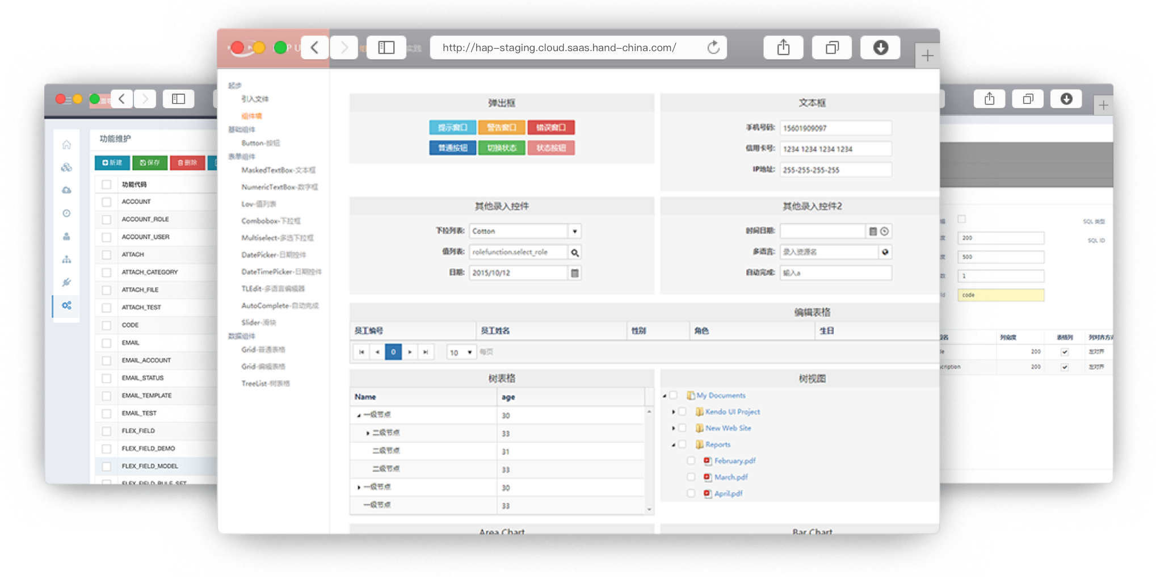1156x579 pixels.
Task: Reload the page in the address bar
Action: point(713,48)
